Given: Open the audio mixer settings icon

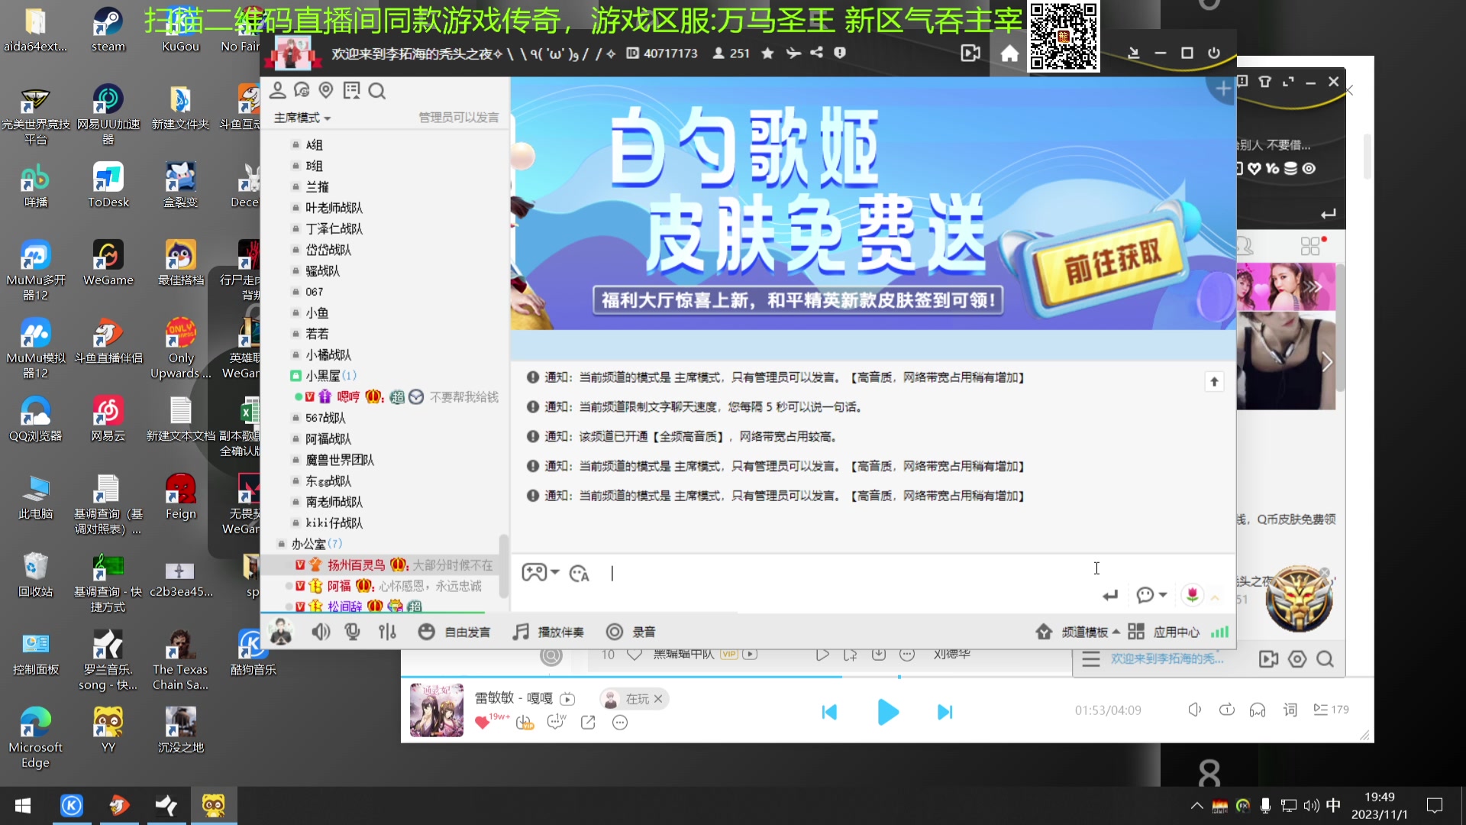Looking at the screenshot, I should (x=387, y=632).
